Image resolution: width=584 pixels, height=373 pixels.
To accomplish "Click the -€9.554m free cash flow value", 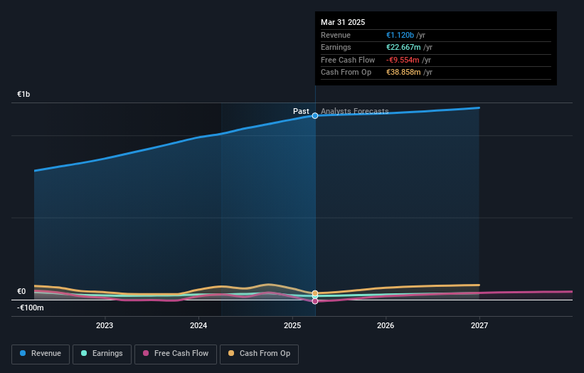I will pyautogui.click(x=403, y=60).
